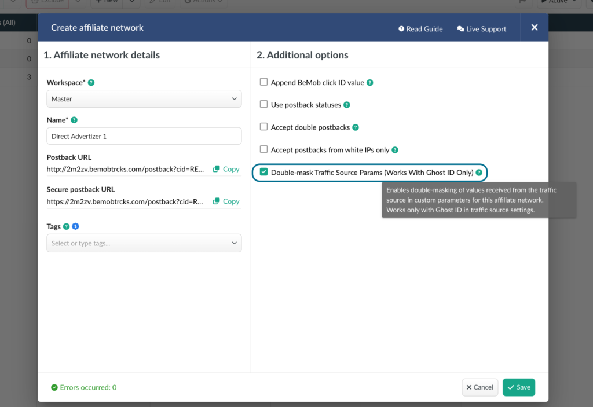
Task: Click help icon for Double-mask Traffic Source Params
Action: 479,173
